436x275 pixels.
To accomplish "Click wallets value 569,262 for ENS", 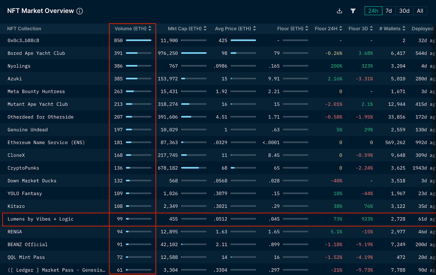I will (x=395, y=143).
